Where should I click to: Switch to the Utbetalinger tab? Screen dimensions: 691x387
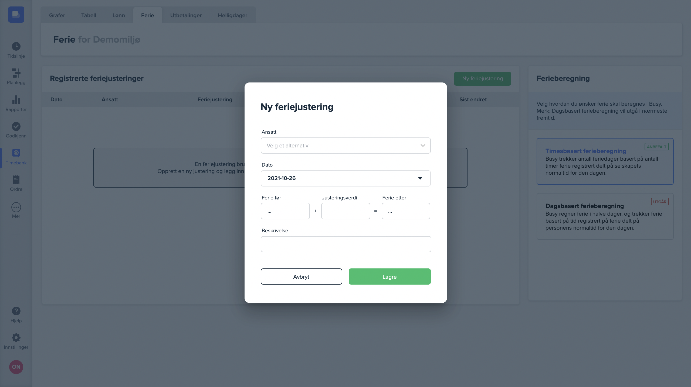coord(186,15)
